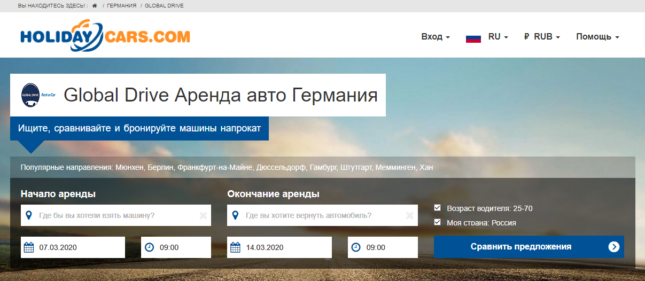The height and width of the screenshot is (281, 645).
Task: Click the HolidayCars.com logo
Action: 105,36
